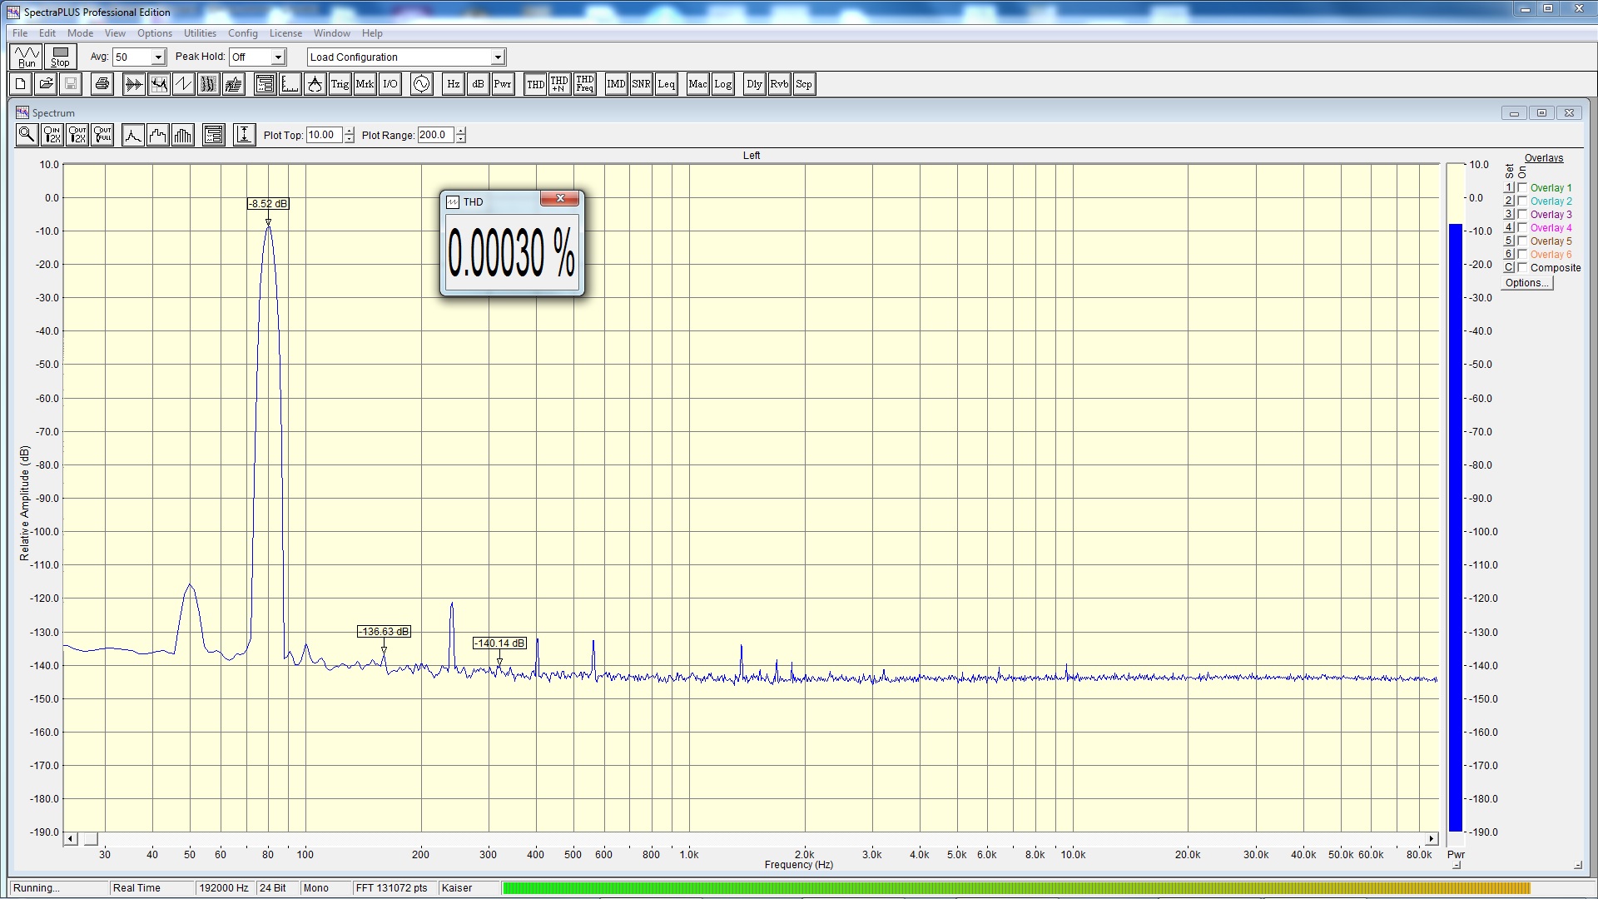Click the Stop analyzer button
Viewport: 1598px width, 899px height.
[60, 57]
